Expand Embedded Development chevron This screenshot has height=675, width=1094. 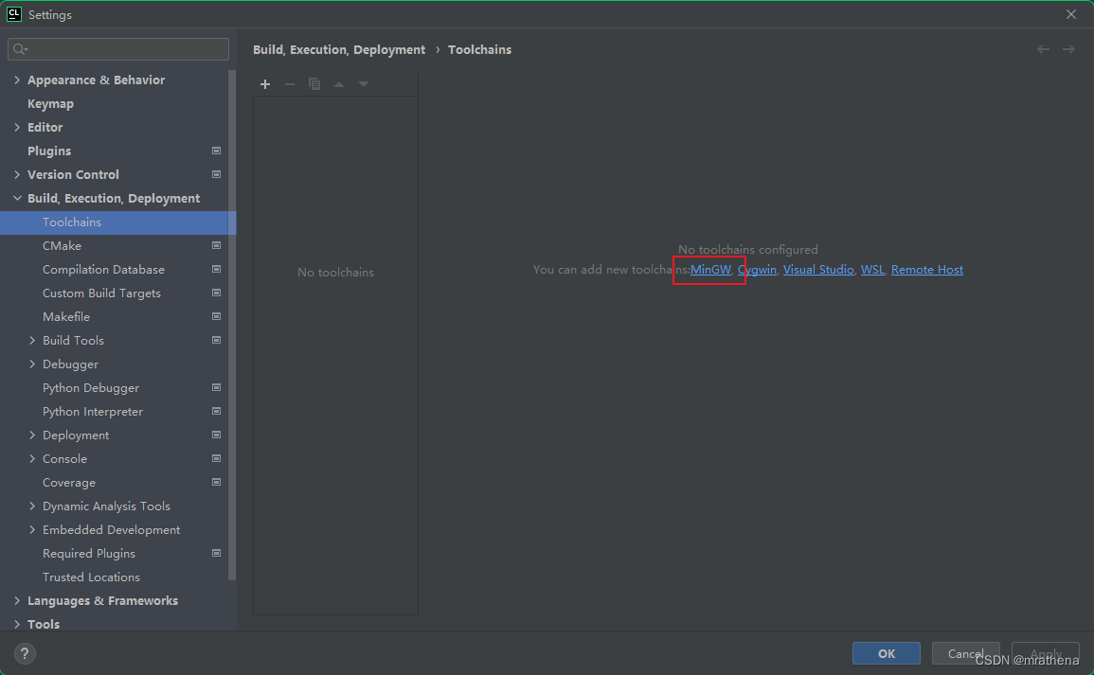point(32,531)
